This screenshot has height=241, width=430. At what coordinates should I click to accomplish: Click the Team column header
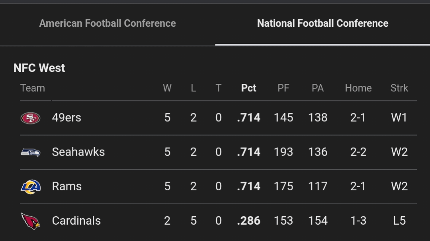(x=33, y=88)
